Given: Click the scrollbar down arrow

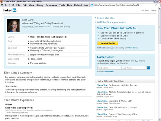Looking at the screenshot, I should [x=160, y=120].
